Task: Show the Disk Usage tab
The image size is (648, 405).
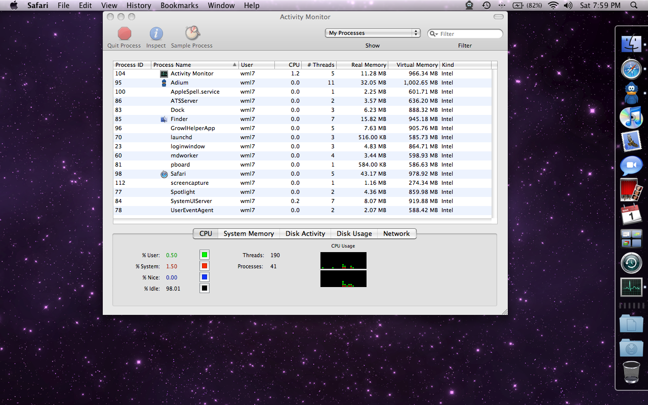Action: 354,233
